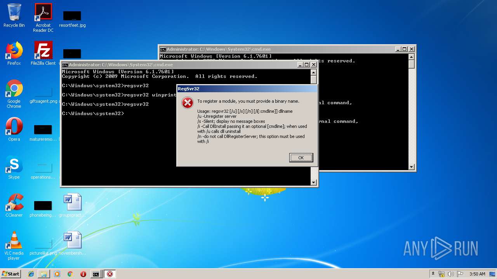Select the FileZilla Client shortcut
Viewport: 497px width, 279px height.
[x=43, y=53]
